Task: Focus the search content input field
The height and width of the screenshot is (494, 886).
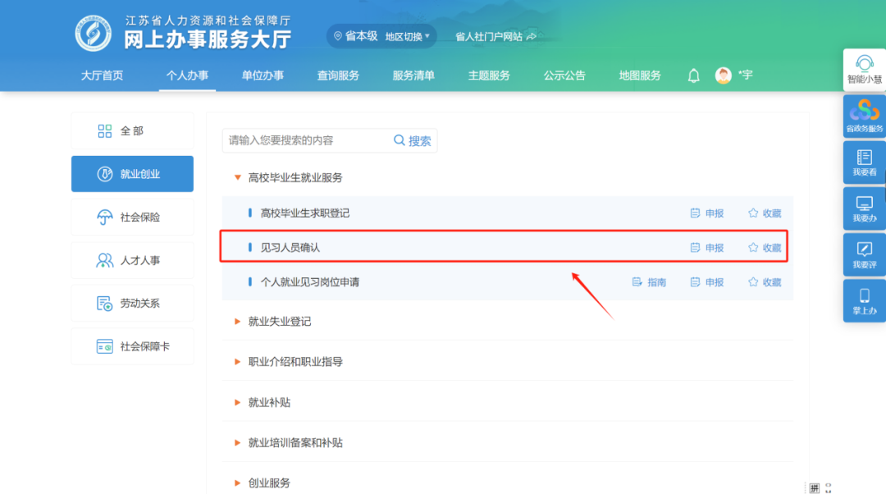Action: click(x=306, y=140)
